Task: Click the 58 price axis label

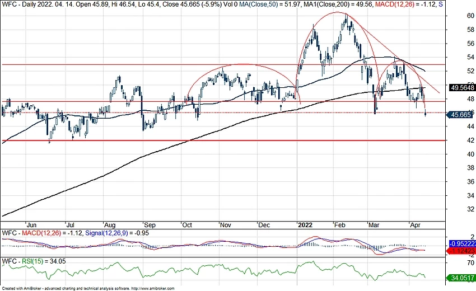Action: [x=470, y=30]
